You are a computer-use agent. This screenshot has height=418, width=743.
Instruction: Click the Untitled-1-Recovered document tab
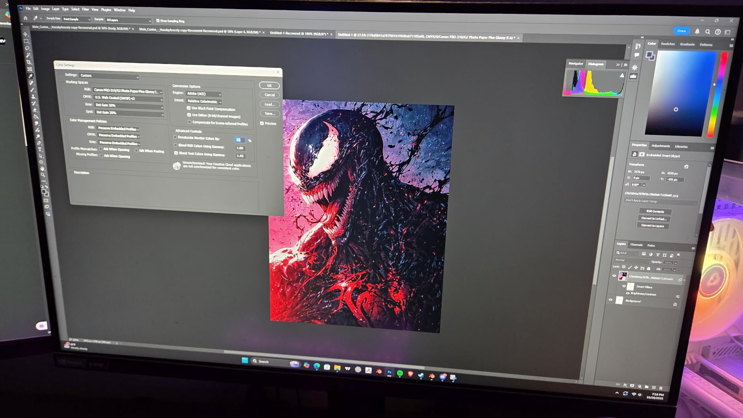[x=296, y=33]
